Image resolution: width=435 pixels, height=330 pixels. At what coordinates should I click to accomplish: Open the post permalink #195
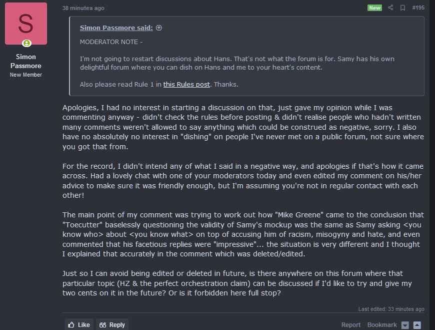pyautogui.click(x=417, y=8)
